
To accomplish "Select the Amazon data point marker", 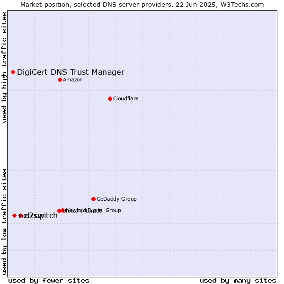I will coord(60,80).
